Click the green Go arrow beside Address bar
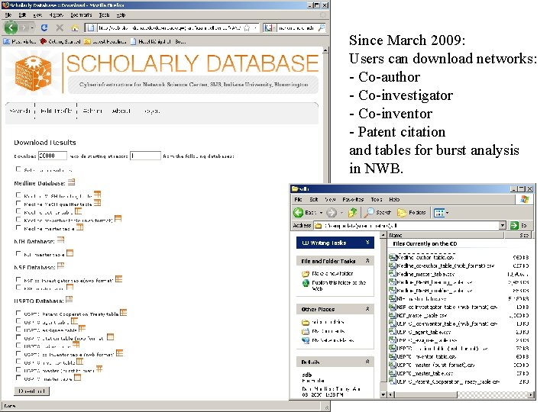 pos(514,226)
